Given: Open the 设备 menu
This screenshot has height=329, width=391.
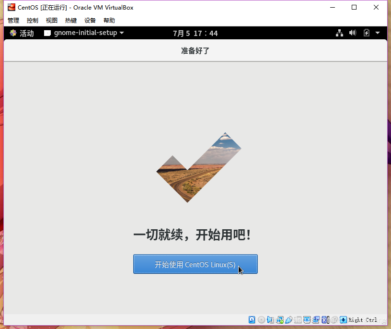Looking at the screenshot, I should (90, 21).
